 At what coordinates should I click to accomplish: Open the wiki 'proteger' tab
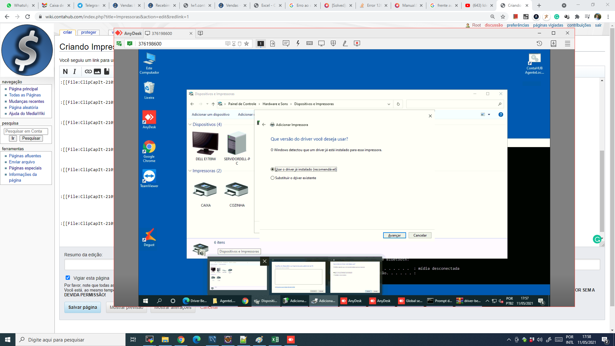(89, 32)
